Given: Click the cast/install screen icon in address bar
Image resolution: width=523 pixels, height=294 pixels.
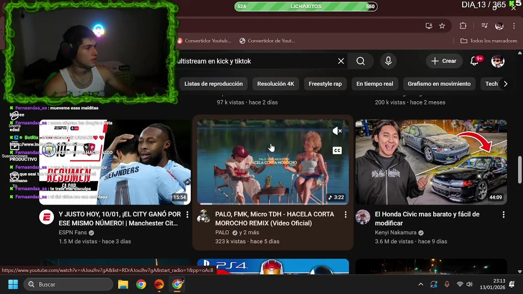Looking at the screenshot, I should (429, 26).
